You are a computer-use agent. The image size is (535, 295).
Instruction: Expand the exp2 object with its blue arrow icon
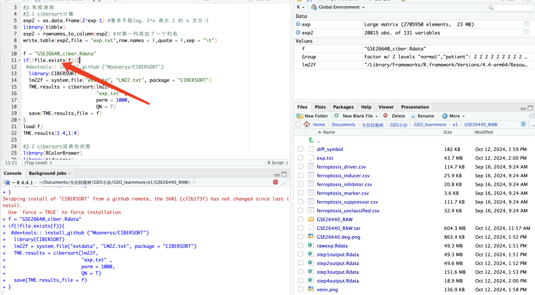(298, 32)
